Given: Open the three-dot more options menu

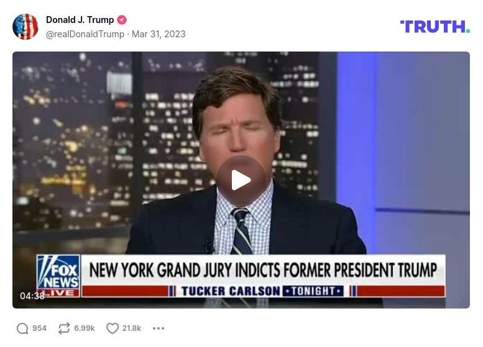Looking at the screenshot, I should point(159,328).
